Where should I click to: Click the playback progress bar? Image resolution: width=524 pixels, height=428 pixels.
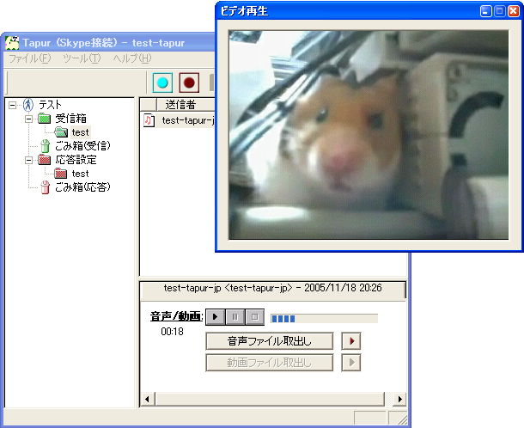coord(324,318)
